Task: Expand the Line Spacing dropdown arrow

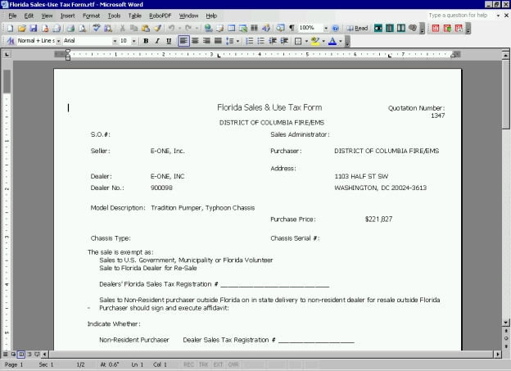Action: tap(237, 41)
